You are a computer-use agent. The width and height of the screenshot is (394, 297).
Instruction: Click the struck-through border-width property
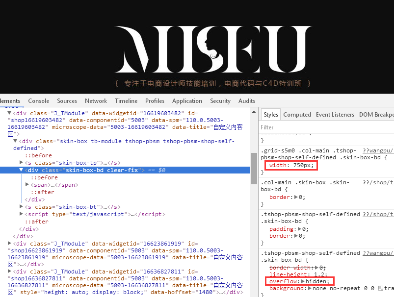pyautogui.click(x=290, y=268)
